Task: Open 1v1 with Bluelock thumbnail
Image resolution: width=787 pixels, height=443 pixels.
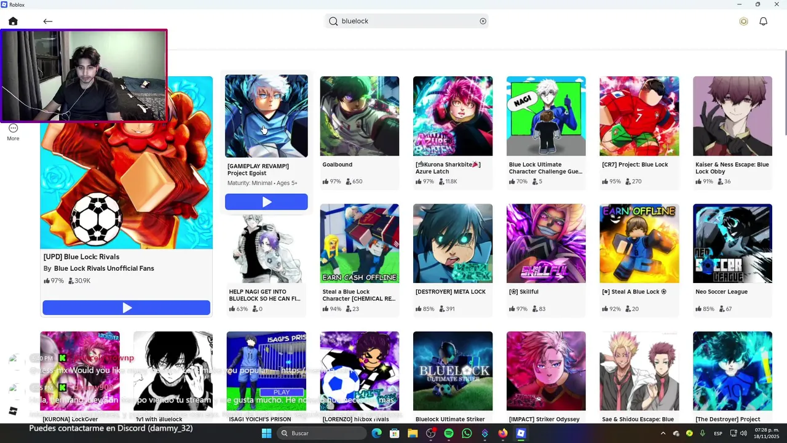Action: [173, 371]
